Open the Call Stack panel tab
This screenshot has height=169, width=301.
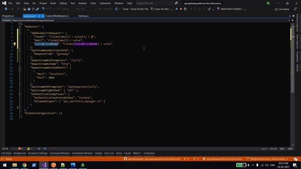coord(6,153)
